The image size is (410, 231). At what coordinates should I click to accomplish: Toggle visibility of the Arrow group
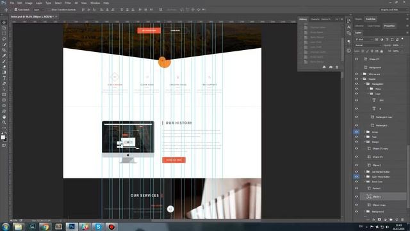click(x=356, y=132)
